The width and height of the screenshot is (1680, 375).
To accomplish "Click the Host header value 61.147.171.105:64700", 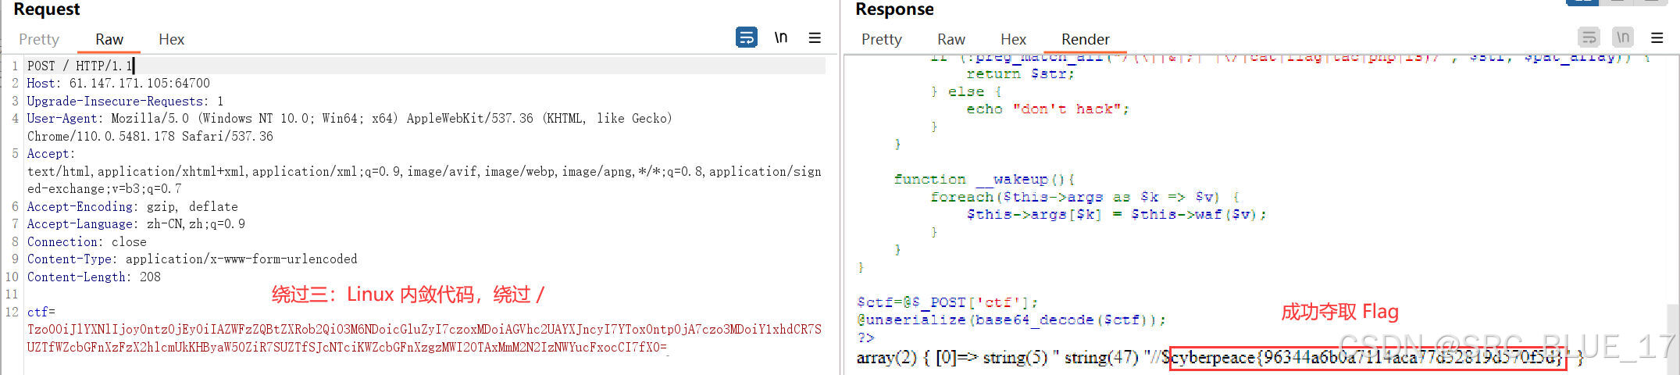I will click(139, 83).
